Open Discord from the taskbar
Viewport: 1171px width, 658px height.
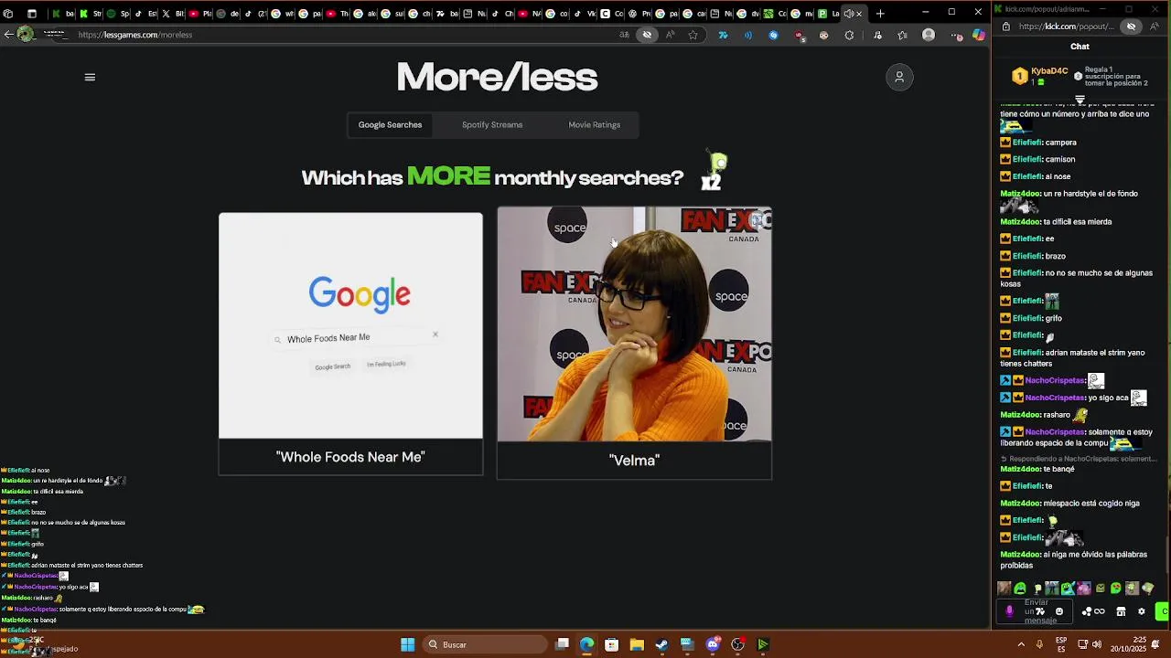point(713,644)
